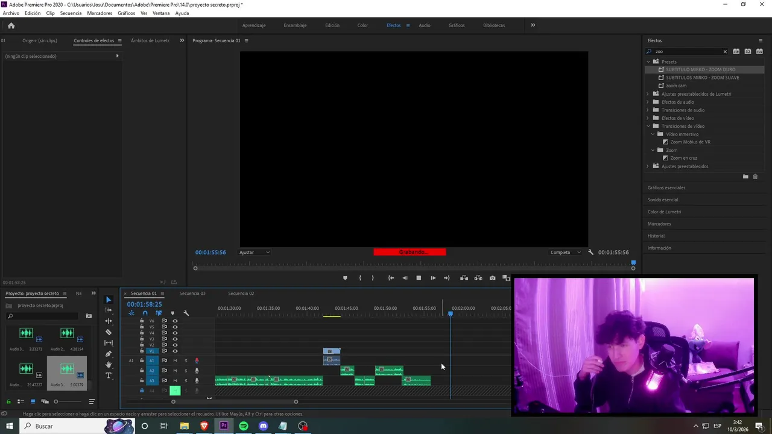This screenshot has height=434, width=772.
Task: Select the Ripple Edit tool
Action: coord(109,321)
